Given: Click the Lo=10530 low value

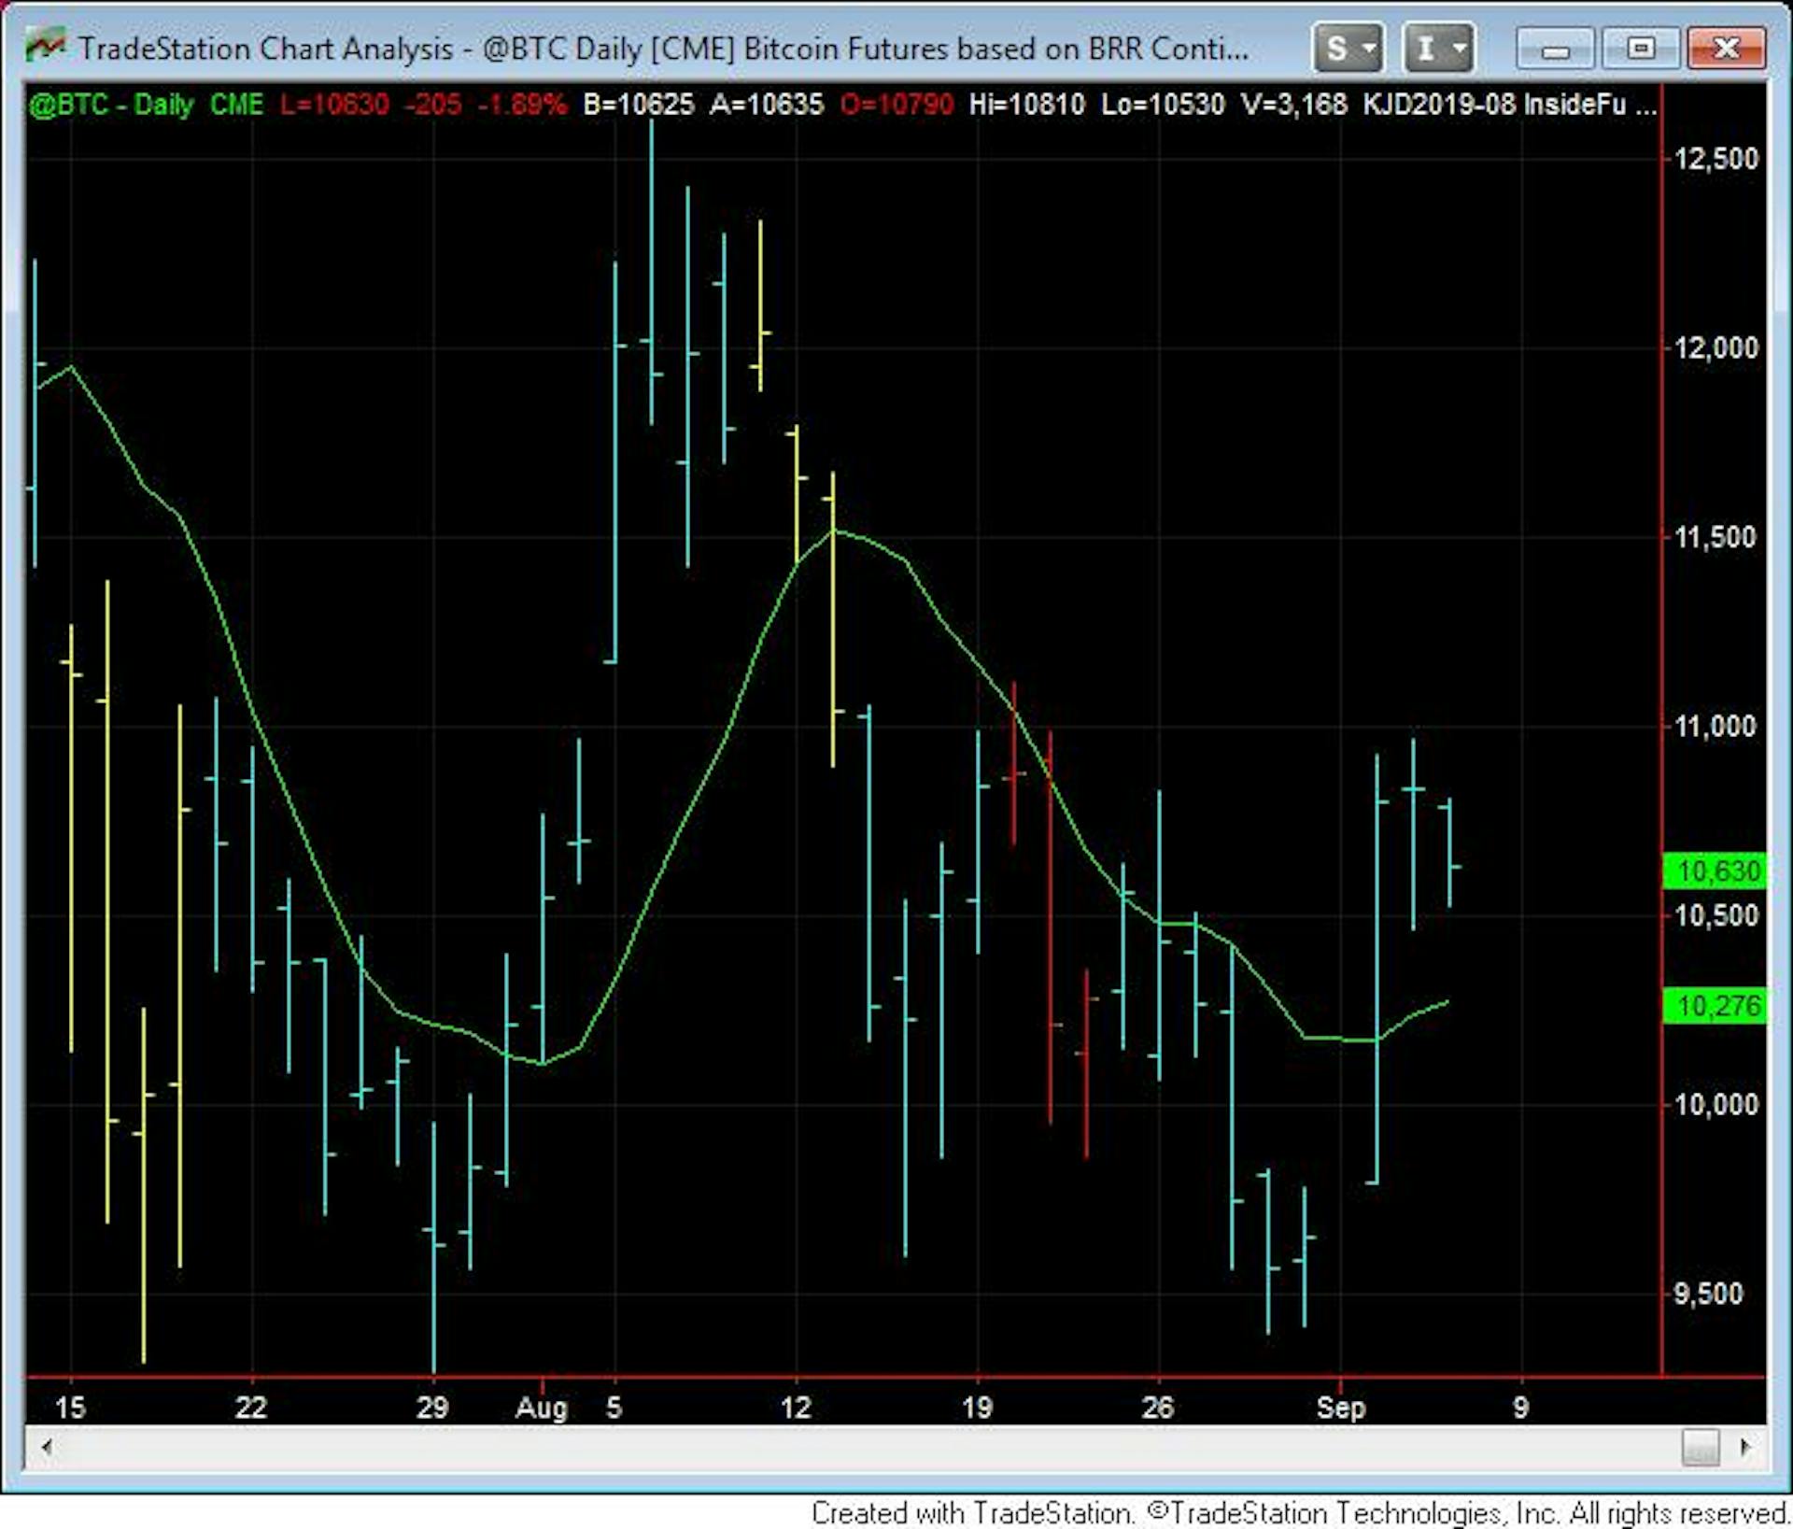Looking at the screenshot, I should pyautogui.click(x=1163, y=105).
